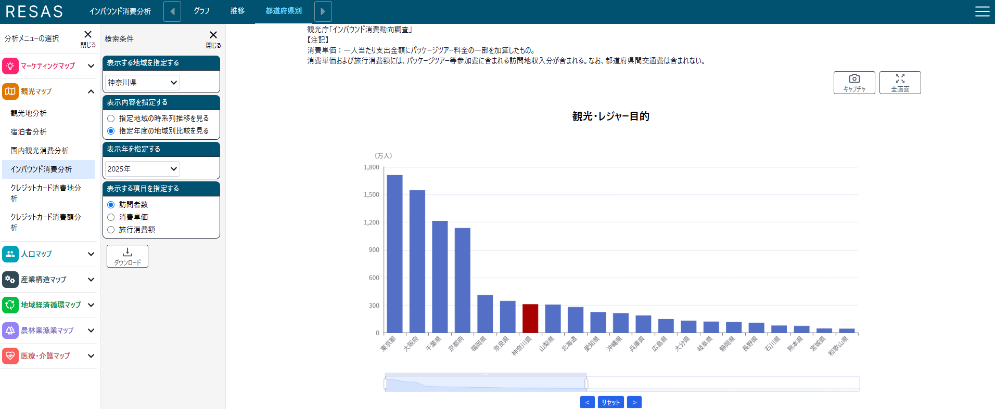Select the 旅行消費額 radio option
The image size is (995, 409).
click(111, 230)
